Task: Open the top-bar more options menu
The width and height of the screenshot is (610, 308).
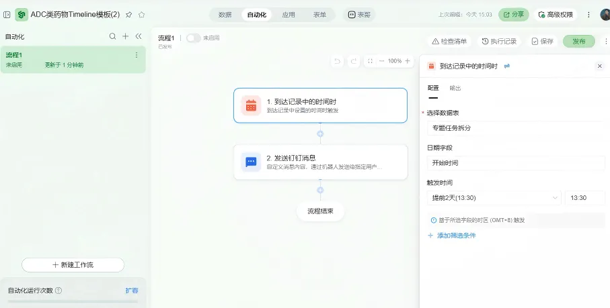Action: [x=588, y=15]
